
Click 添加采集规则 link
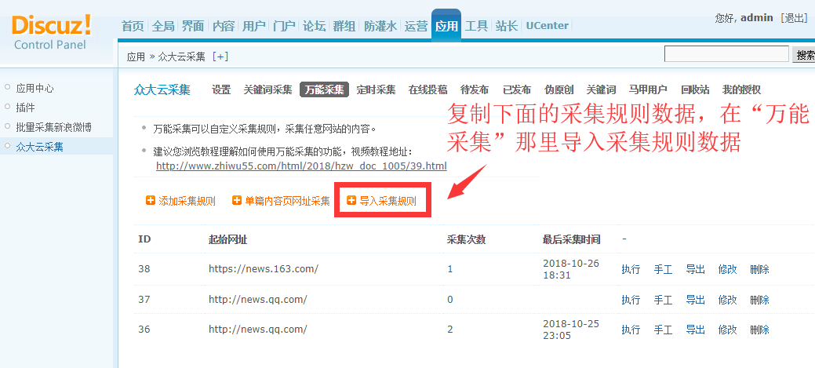pyautogui.click(x=187, y=201)
